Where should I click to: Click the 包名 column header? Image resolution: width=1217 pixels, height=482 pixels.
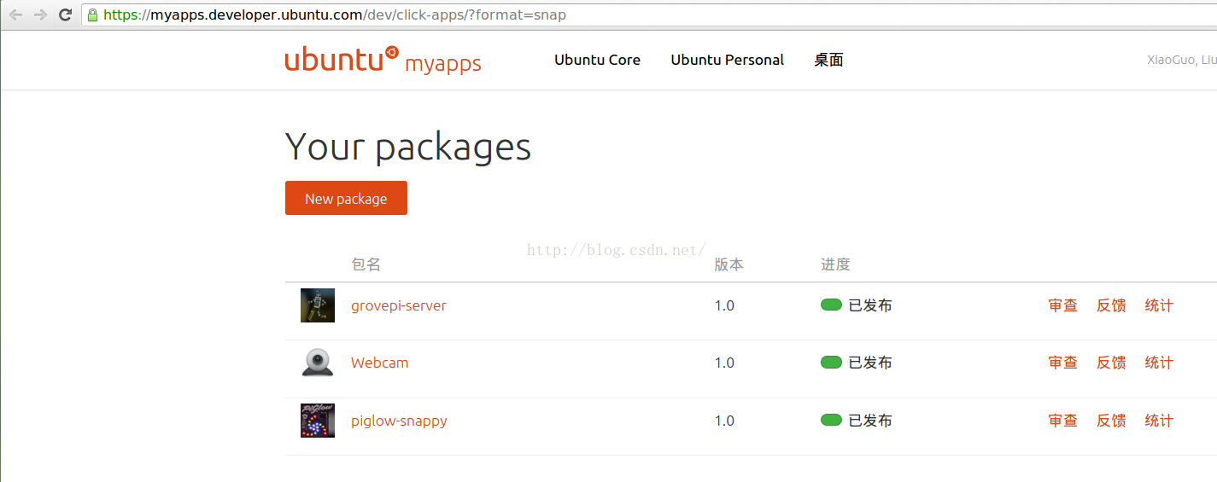366,264
